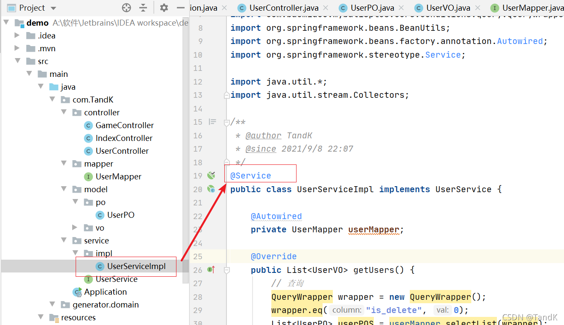Screen dimensions: 564x325
Task: Collapse the po package
Action: 75,202
